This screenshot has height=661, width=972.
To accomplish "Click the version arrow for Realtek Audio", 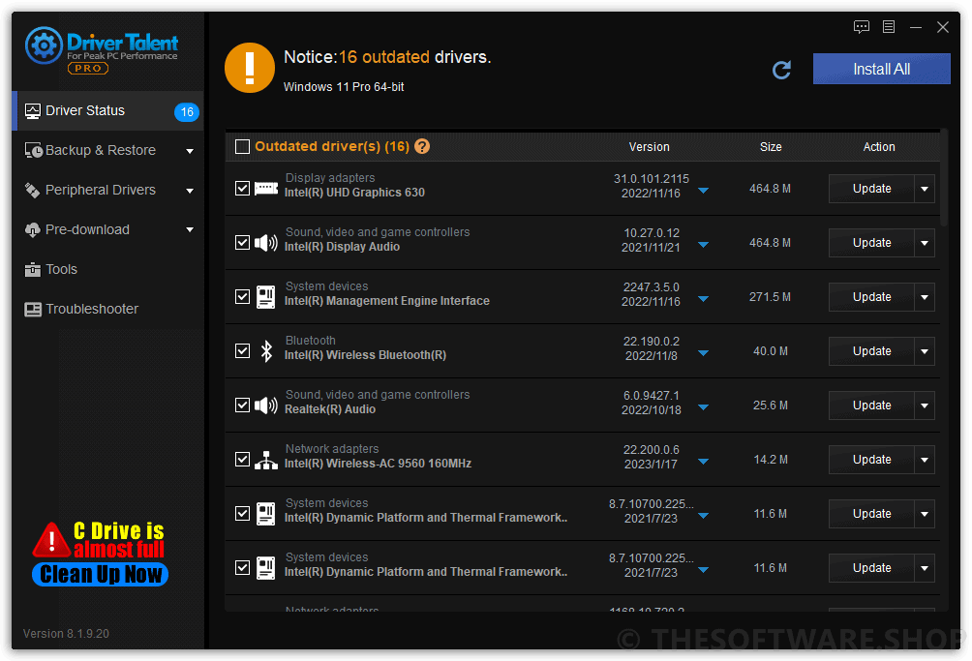I will (x=703, y=407).
